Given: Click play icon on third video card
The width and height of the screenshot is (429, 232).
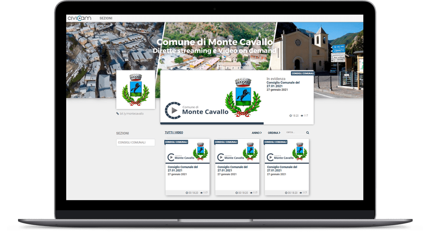Looking at the screenshot, I should click(x=270, y=157).
